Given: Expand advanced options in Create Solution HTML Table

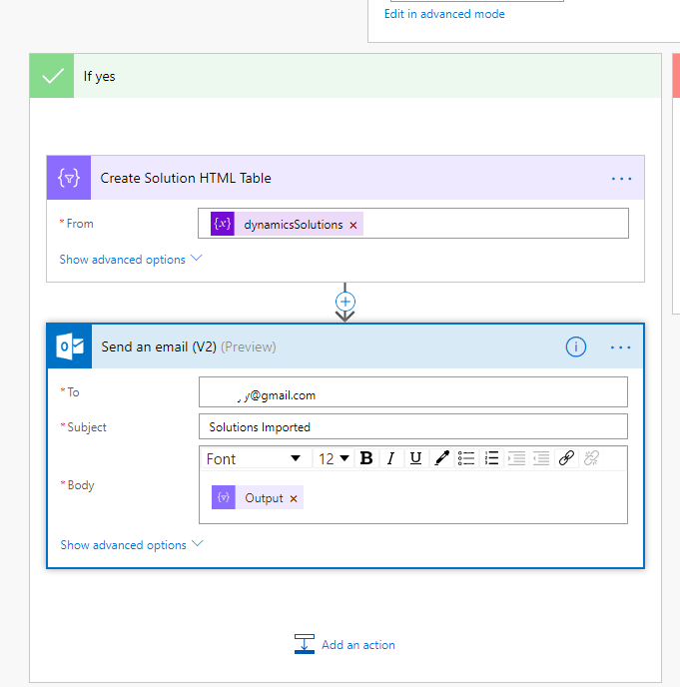Looking at the screenshot, I should (x=130, y=260).
